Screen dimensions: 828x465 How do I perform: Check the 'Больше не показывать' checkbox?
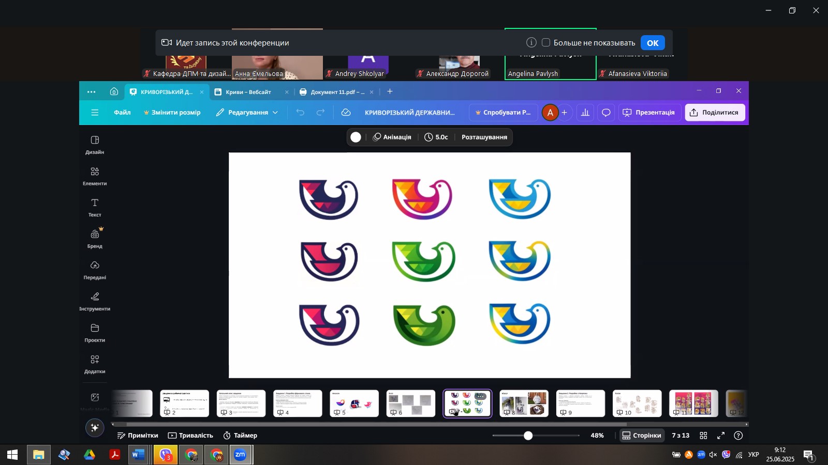click(546, 43)
